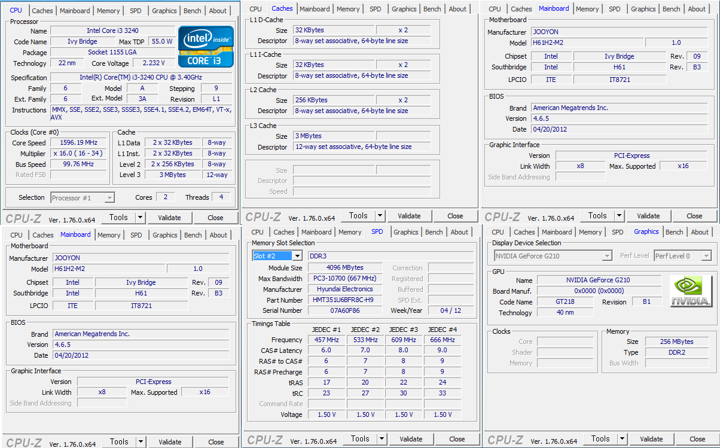
Task: Click the JEDEC #4 frequency 666 MHz
Action: [443, 340]
